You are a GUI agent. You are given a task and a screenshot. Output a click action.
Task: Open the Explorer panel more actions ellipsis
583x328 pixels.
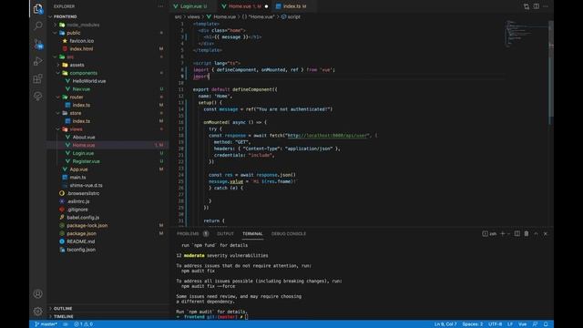click(160, 6)
